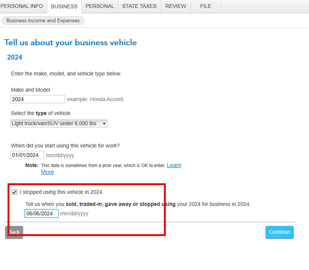Viewport: 309px width, 270px height.
Task: Open the STATE TAXES tab
Action: click(139, 6)
